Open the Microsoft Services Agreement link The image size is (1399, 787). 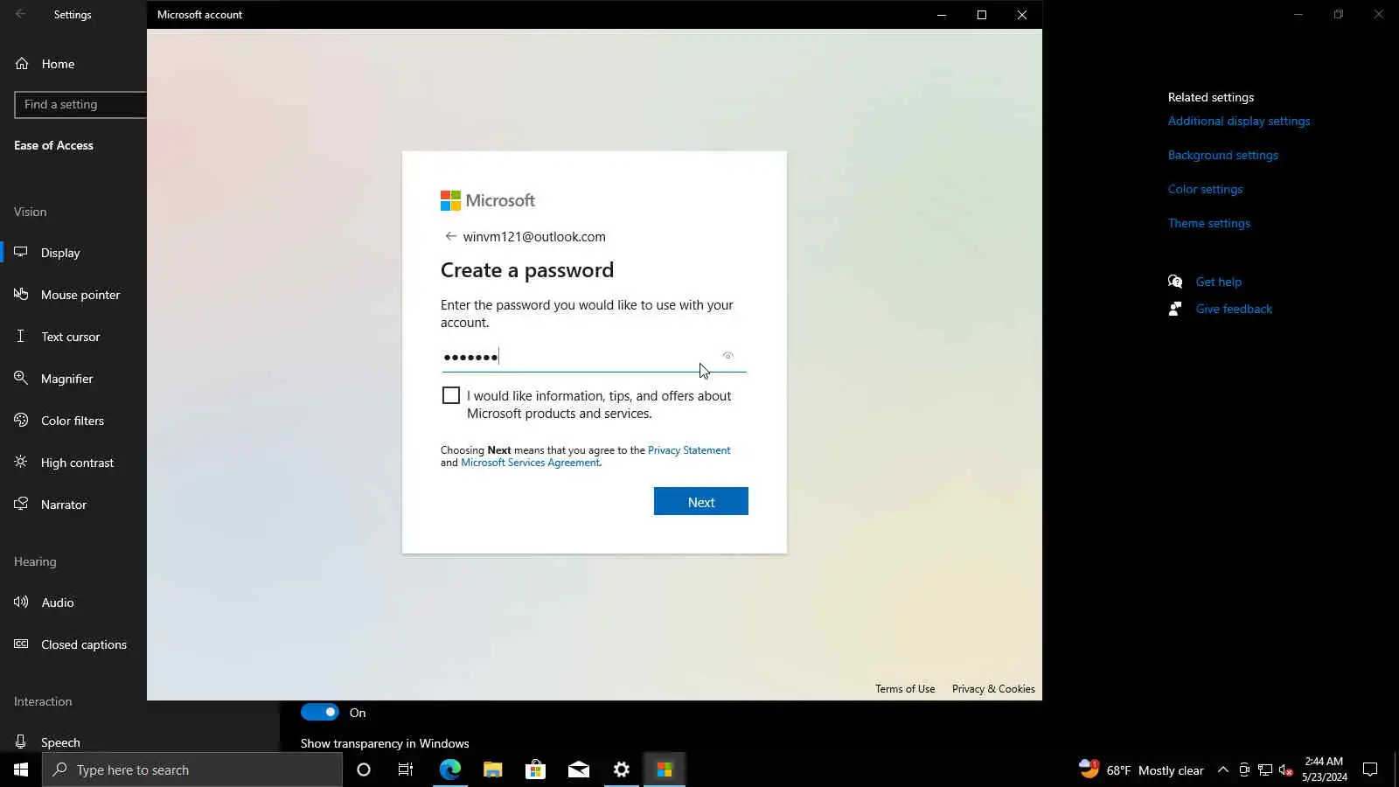[x=531, y=463]
